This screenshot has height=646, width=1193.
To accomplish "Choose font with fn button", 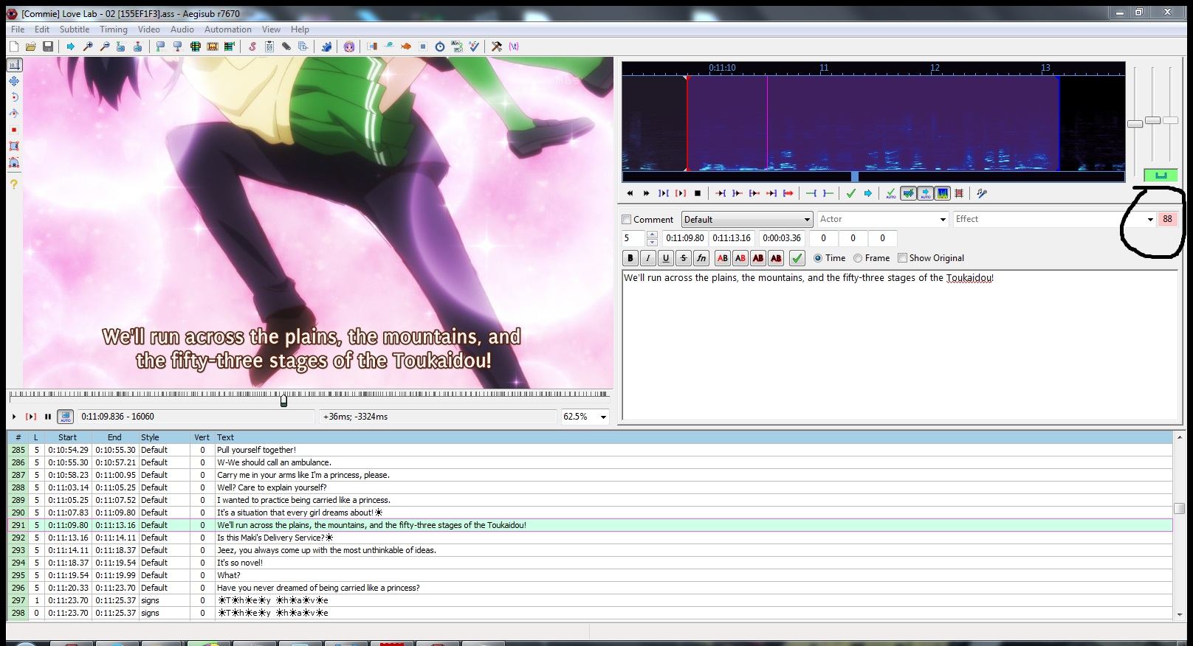I will pos(701,258).
